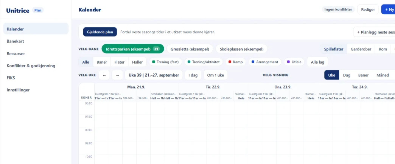Click Monday's Storhallen column header
The image size is (395, 164).
[x=164, y=94]
